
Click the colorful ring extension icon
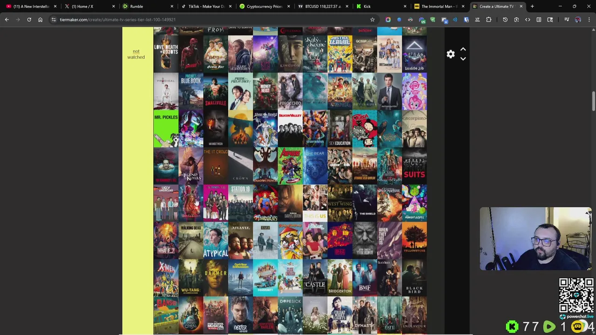point(388,20)
